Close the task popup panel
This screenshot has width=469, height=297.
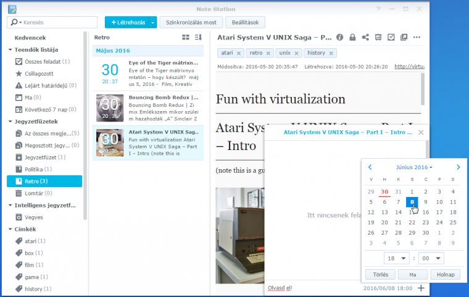[421, 132]
